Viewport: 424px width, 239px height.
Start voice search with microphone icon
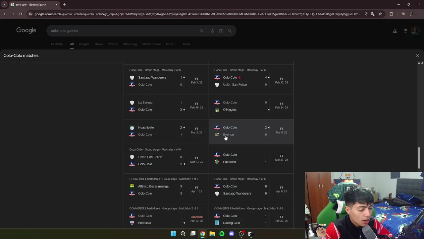click(x=212, y=31)
